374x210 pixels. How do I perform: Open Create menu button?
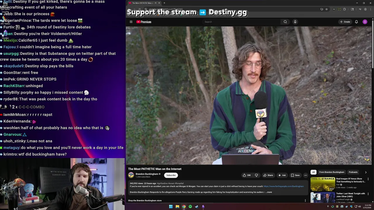pyautogui.click(x=345, y=22)
